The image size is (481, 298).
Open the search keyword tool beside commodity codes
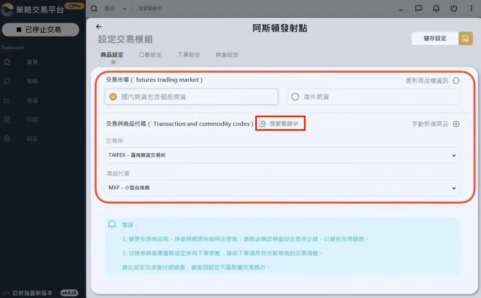click(x=280, y=123)
